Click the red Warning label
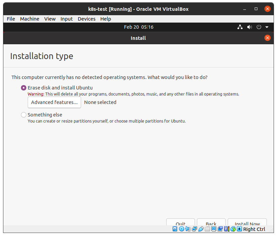 point(36,94)
